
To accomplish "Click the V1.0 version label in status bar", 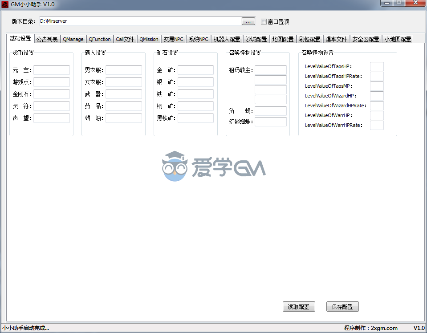I will (x=419, y=328).
